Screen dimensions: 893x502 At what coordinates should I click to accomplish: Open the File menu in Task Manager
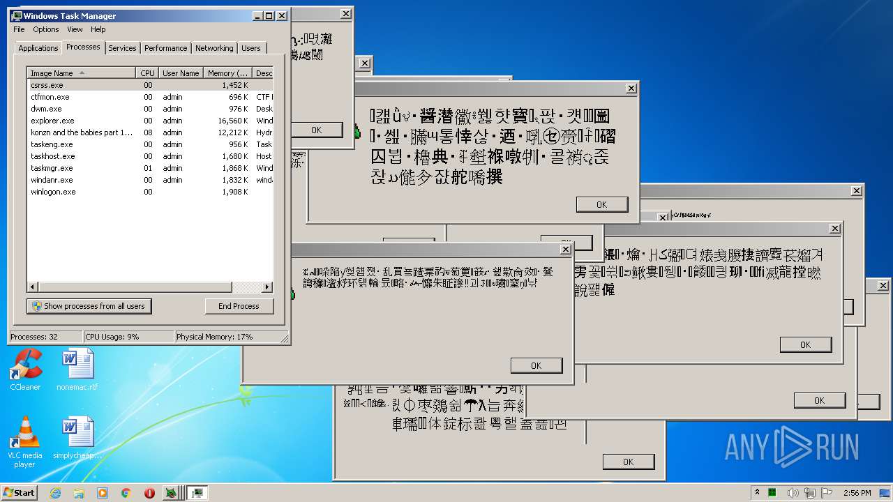point(19,29)
